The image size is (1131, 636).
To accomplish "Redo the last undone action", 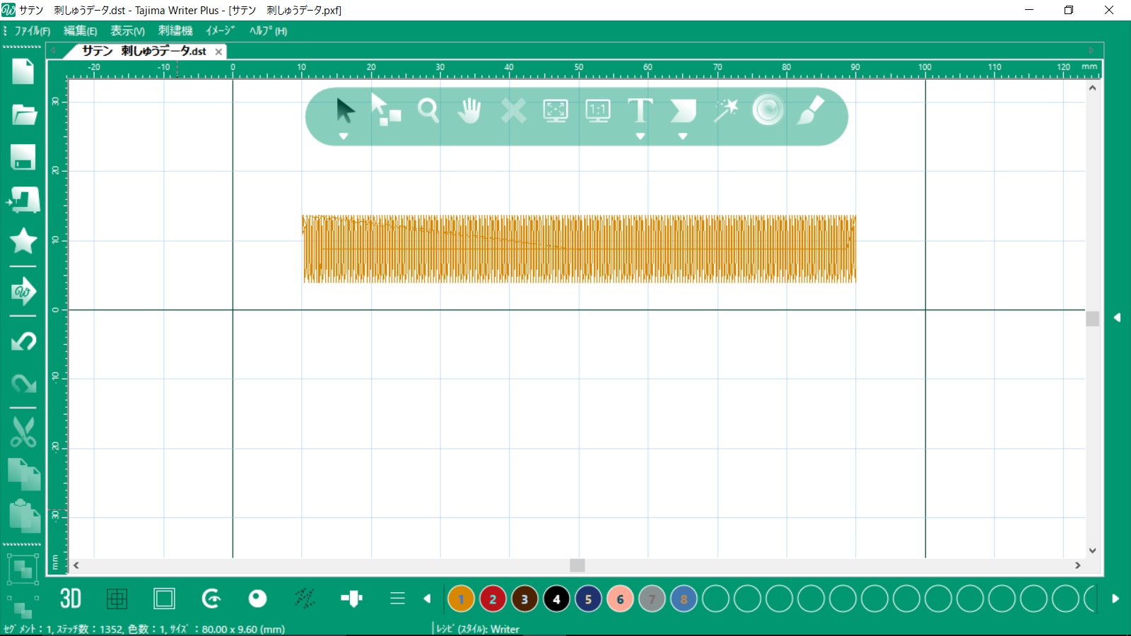I will tap(23, 384).
